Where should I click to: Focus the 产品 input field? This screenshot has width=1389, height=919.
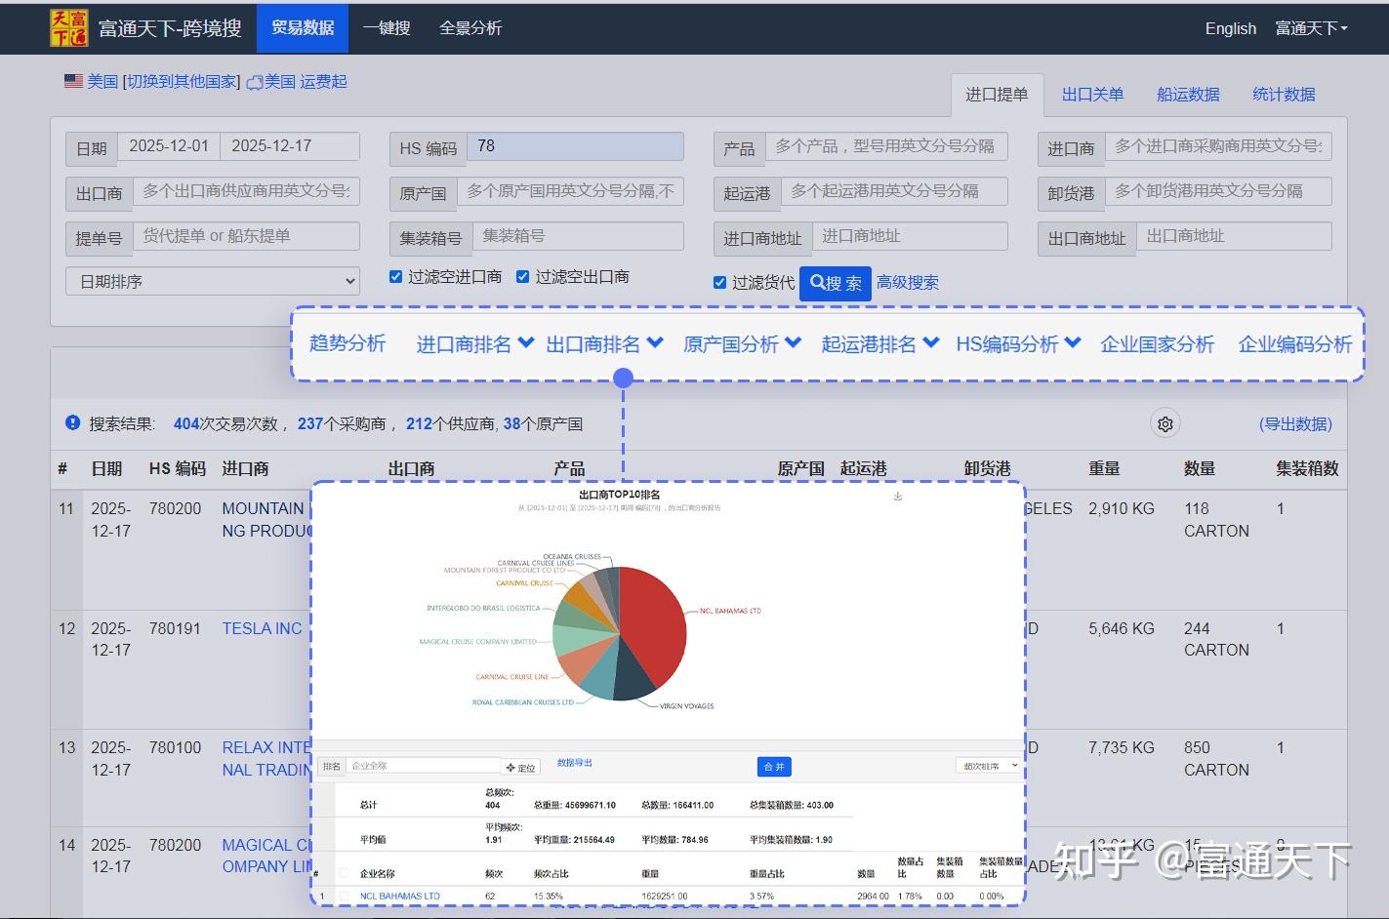[x=886, y=146]
